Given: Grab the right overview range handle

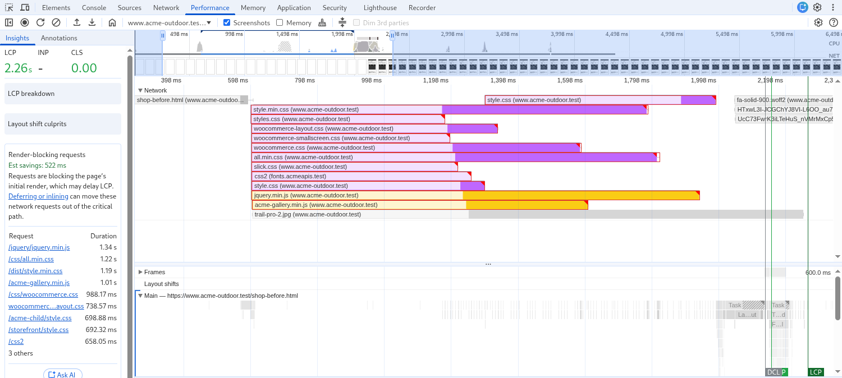Looking at the screenshot, I should (392, 35).
